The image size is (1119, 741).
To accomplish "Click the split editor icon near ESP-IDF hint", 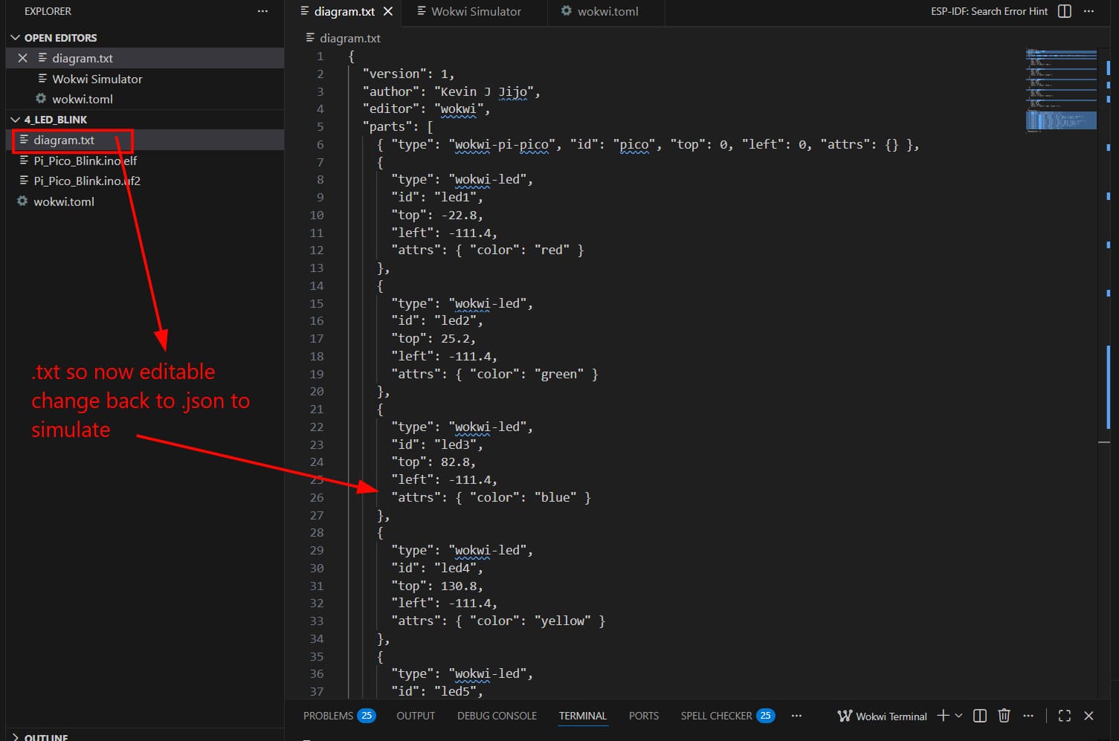I will tap(1064, 11).
